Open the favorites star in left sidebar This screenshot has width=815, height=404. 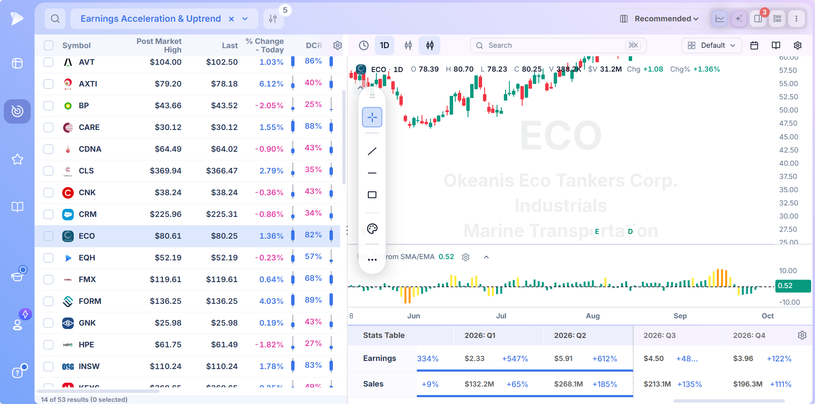(17, 159)
